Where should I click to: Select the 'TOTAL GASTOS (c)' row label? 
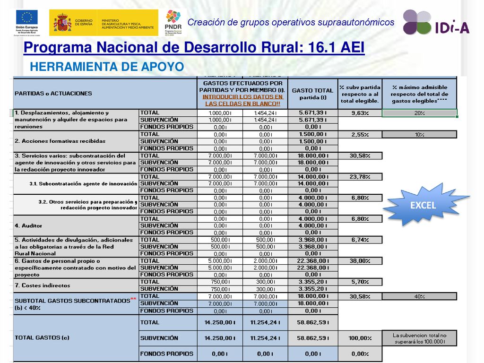tap(76, 337)
